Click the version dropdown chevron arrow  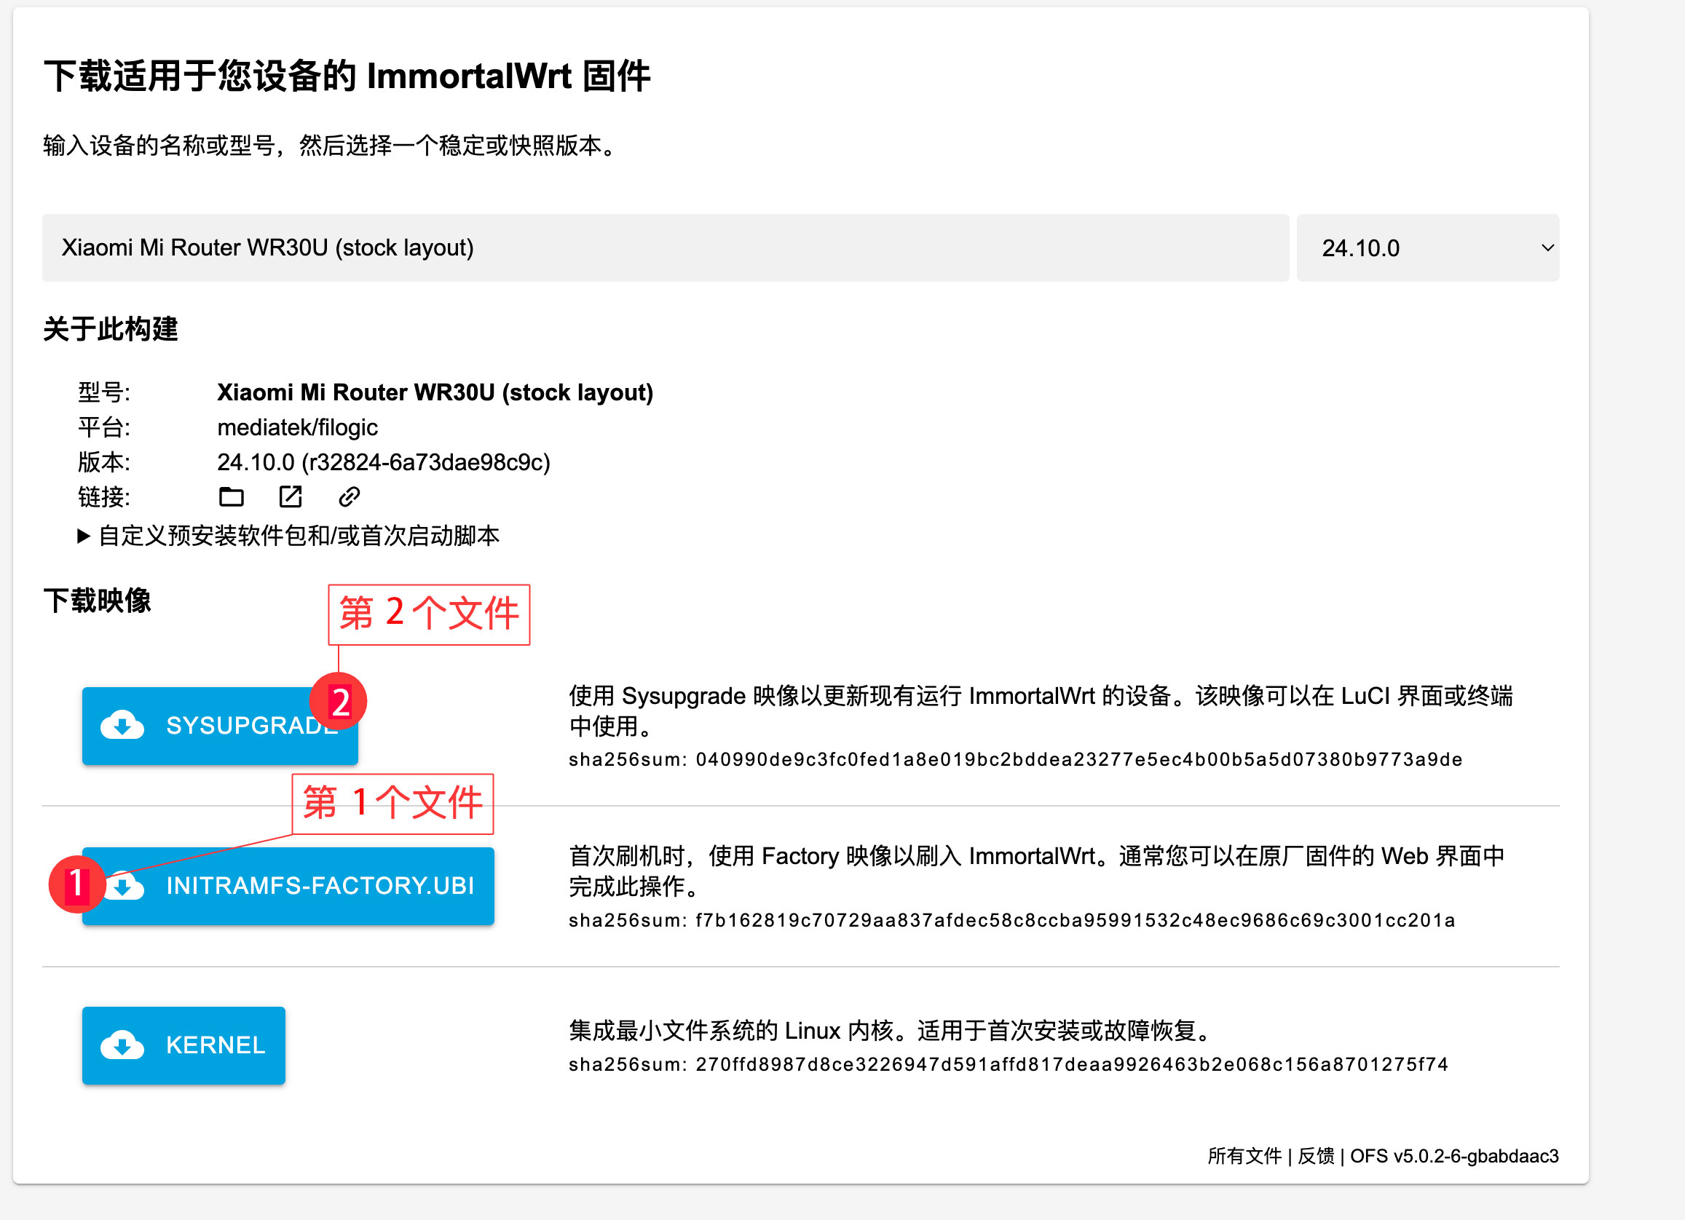pyautogui.click(x=1547, y=248)
